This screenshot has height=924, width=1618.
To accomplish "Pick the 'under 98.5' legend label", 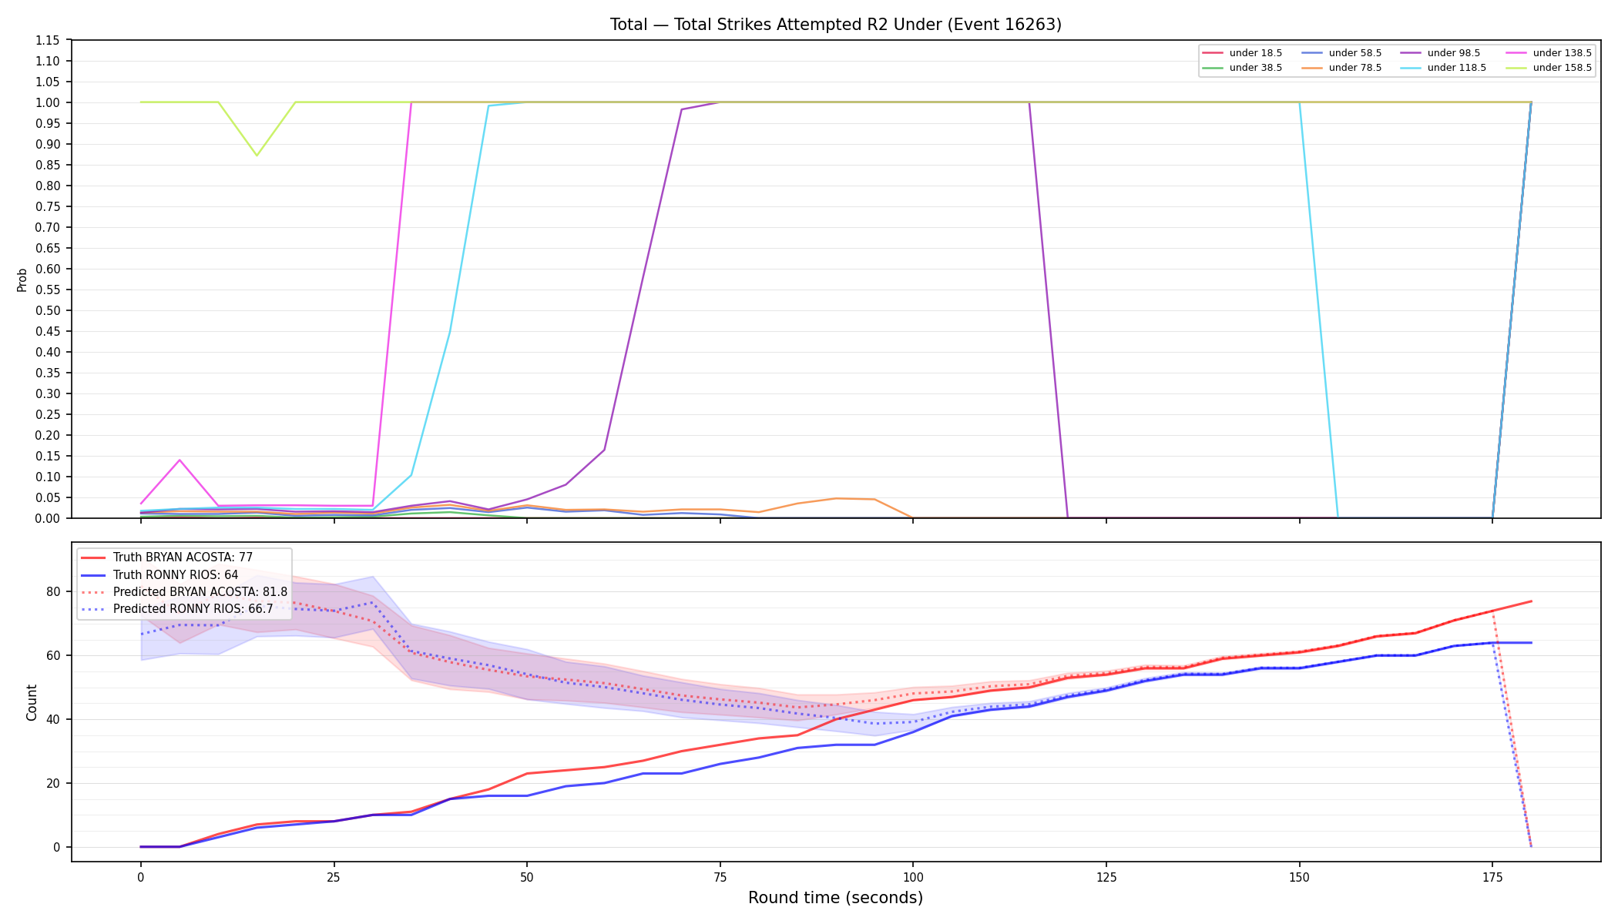I will (x=1454, y=53).
